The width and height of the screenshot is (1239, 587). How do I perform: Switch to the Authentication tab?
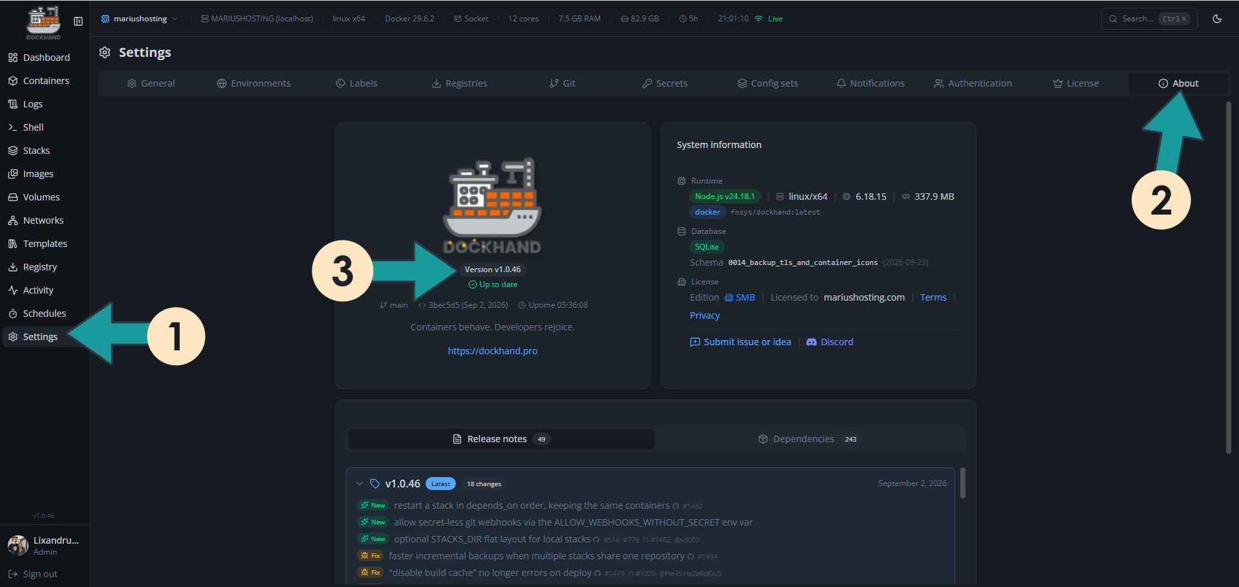[x=973, y=83]
